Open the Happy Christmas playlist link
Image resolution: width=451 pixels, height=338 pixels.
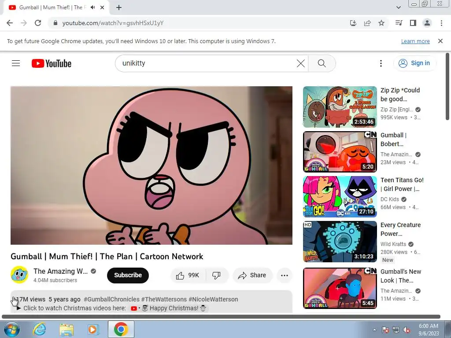point(169,309)
